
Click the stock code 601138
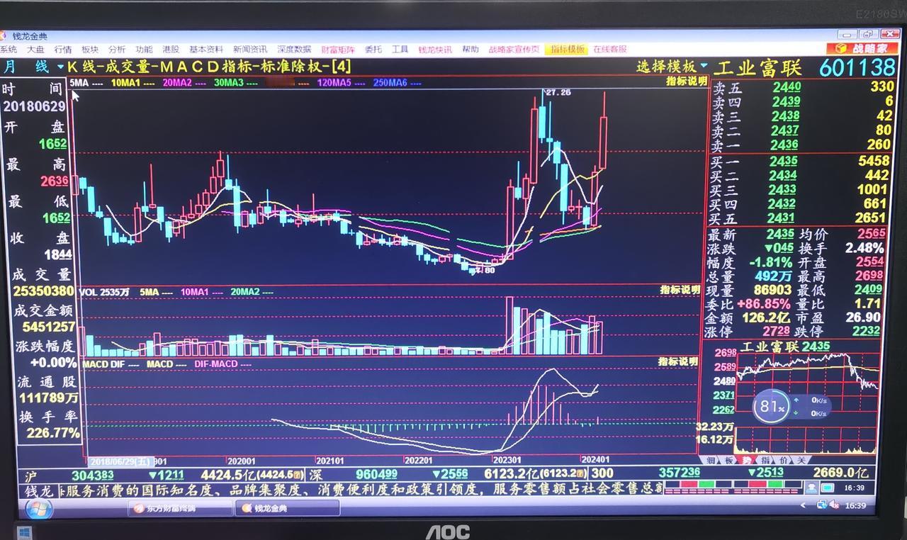[x=857, y=68]
